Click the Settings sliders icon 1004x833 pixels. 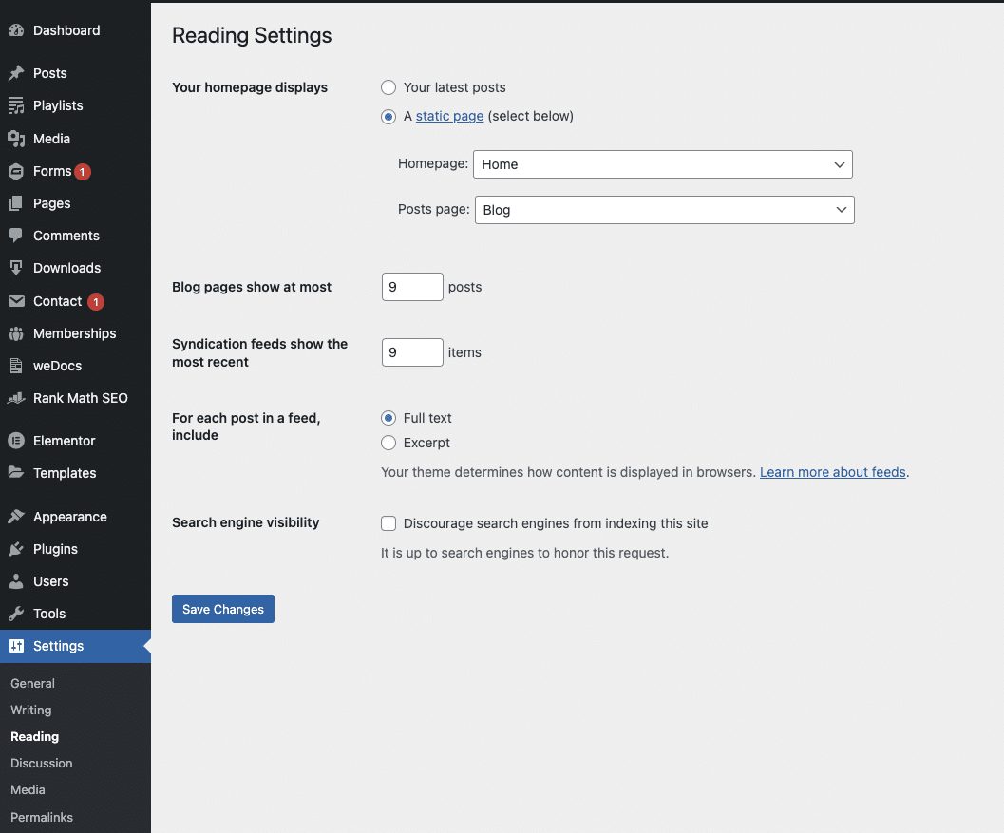click(x=16, y=646)
